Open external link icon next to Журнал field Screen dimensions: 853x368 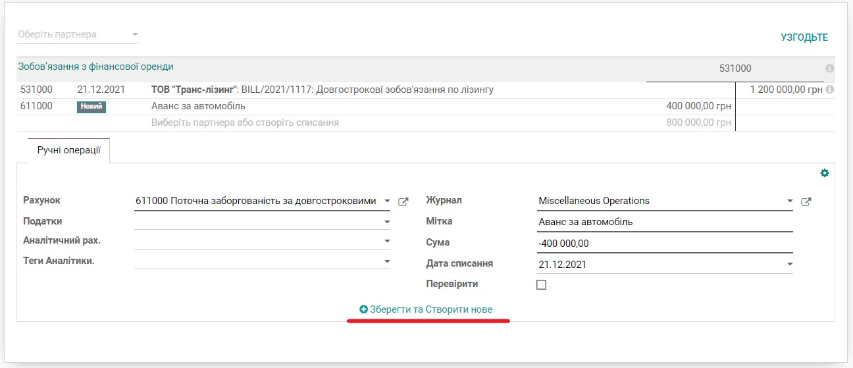point(806,202)
